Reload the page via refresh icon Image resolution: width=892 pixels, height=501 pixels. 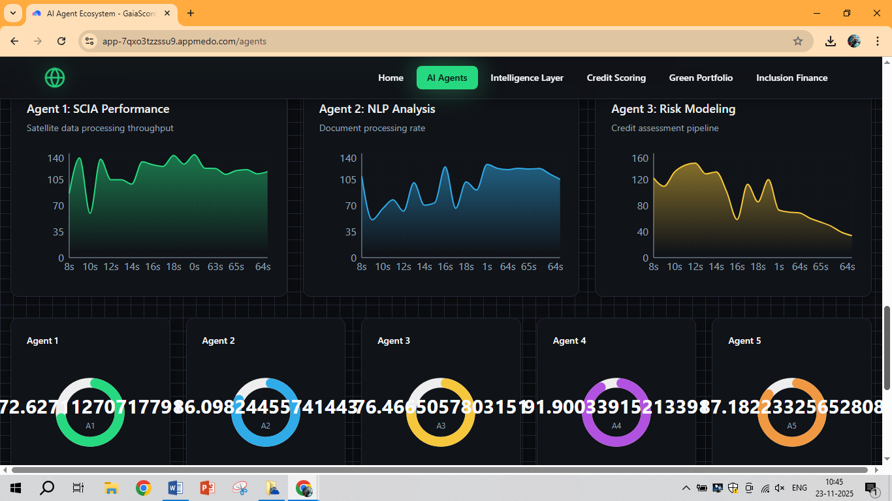[x=61, y=41]
